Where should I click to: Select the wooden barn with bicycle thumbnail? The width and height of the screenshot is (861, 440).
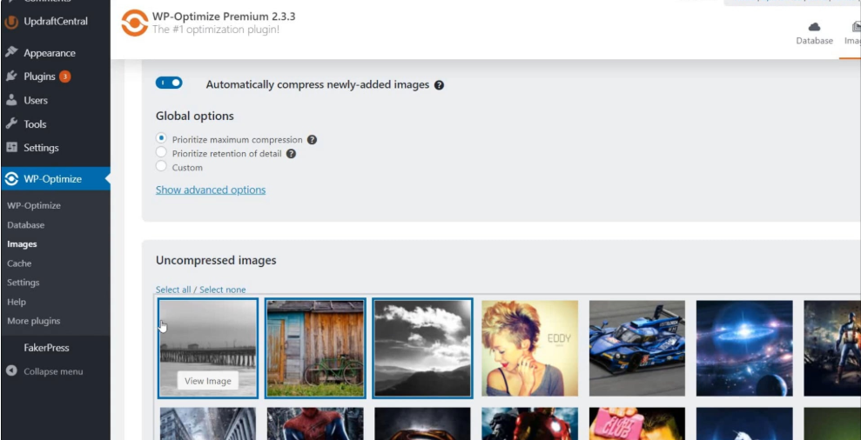coord(315,348)
